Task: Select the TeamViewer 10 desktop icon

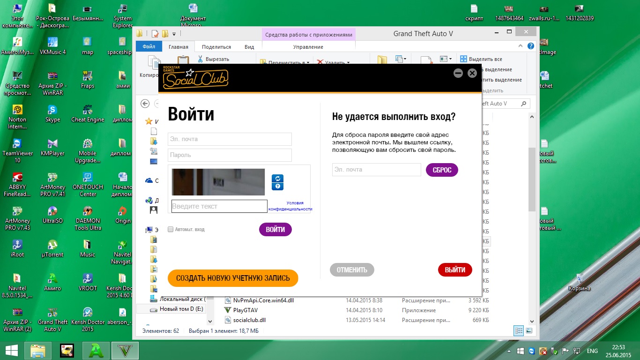Action: [18, 150]
